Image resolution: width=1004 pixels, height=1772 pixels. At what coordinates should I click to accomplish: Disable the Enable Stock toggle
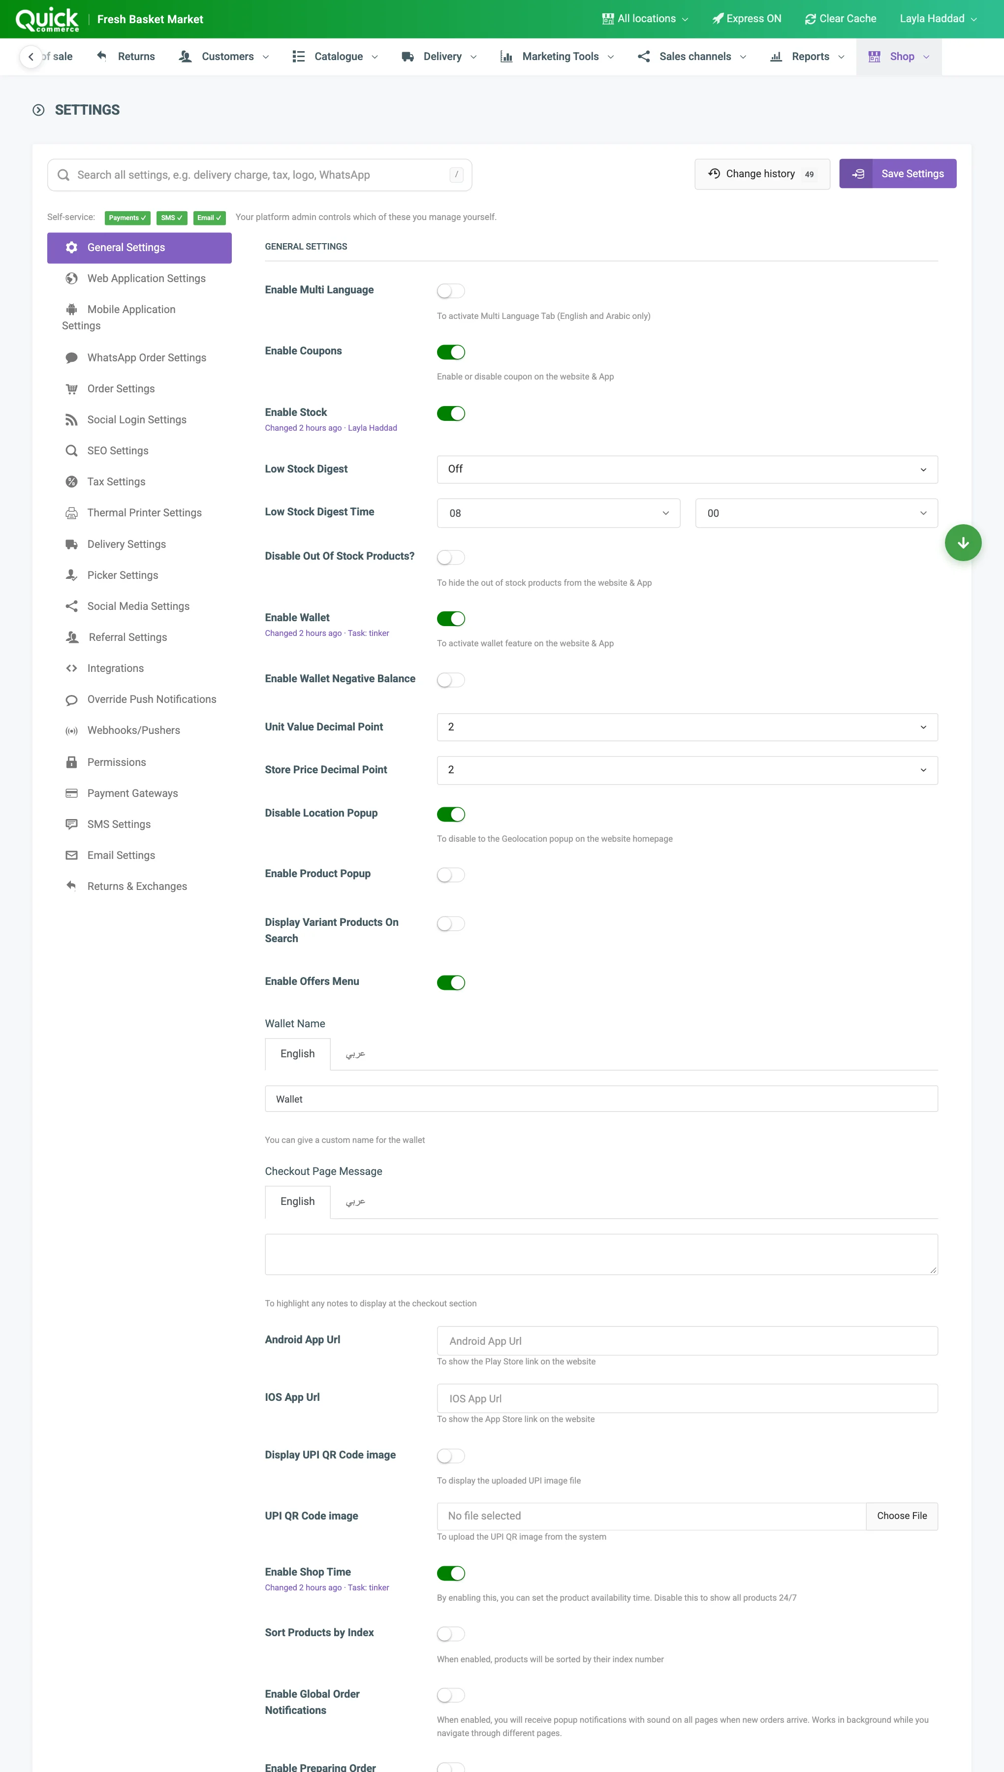(x=451, y=413)
